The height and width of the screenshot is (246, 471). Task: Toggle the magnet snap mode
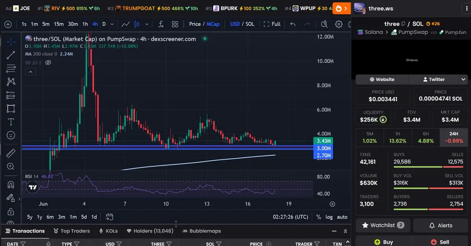[11, 184]
